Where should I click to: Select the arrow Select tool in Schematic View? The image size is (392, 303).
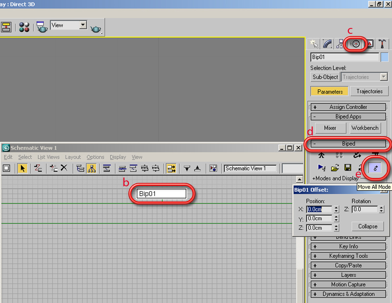[23, 168]
